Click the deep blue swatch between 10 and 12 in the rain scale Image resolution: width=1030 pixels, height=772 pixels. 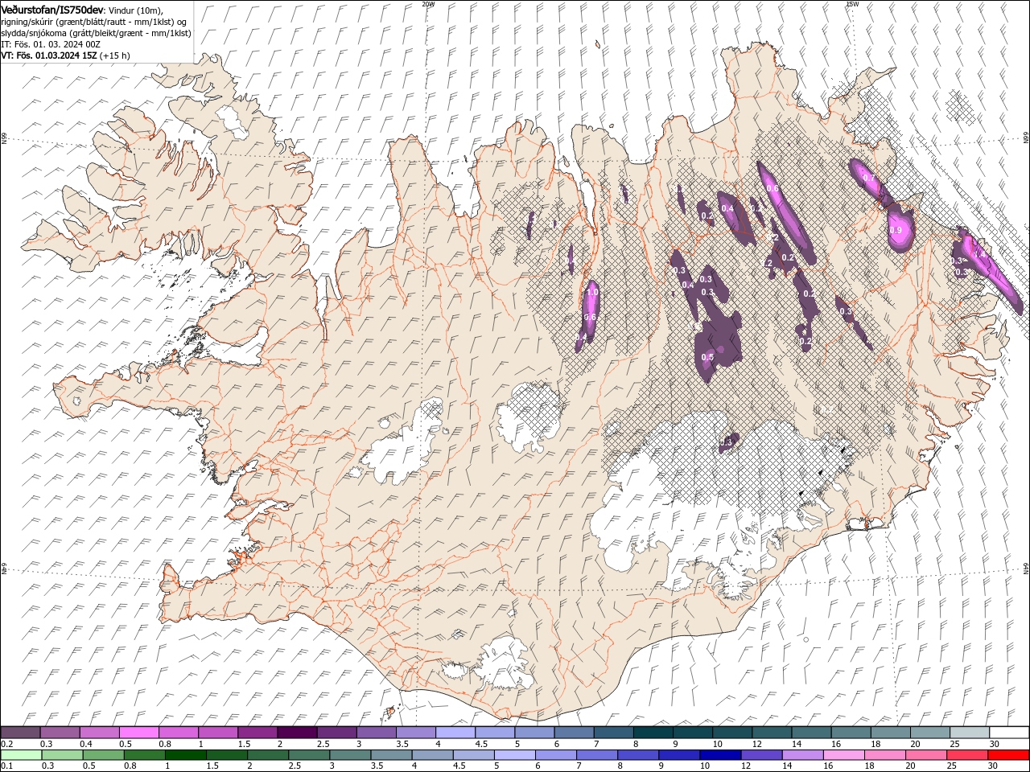point(720,755)
